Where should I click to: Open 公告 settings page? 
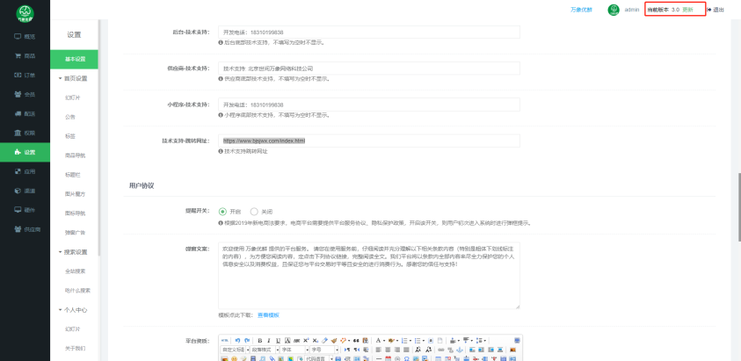coord(70,117)
